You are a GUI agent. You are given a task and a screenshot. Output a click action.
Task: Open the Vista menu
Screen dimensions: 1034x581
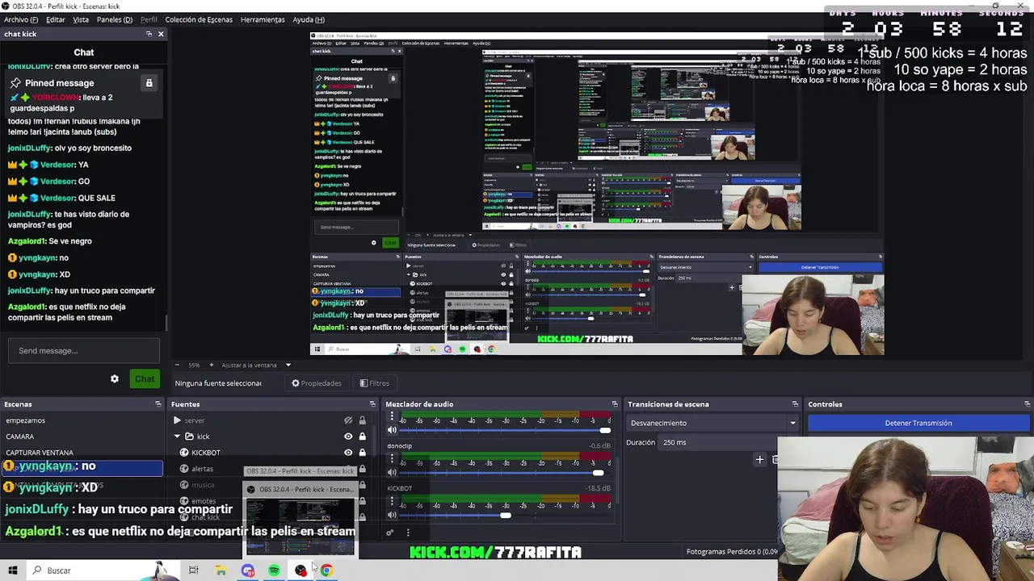(x=81, y=19)
